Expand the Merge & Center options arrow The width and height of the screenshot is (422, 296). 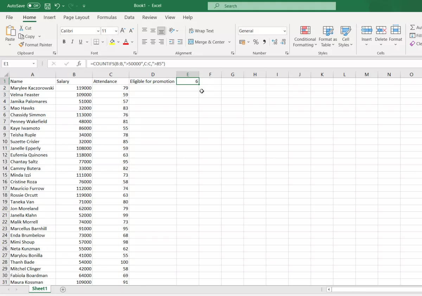click(229, 42)
